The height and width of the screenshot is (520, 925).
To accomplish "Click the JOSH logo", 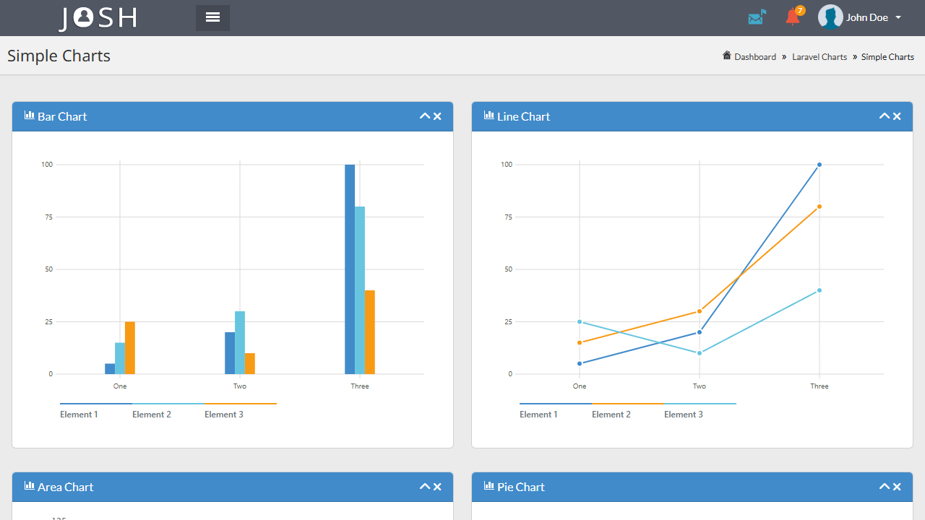I will (x=98, y=18).
